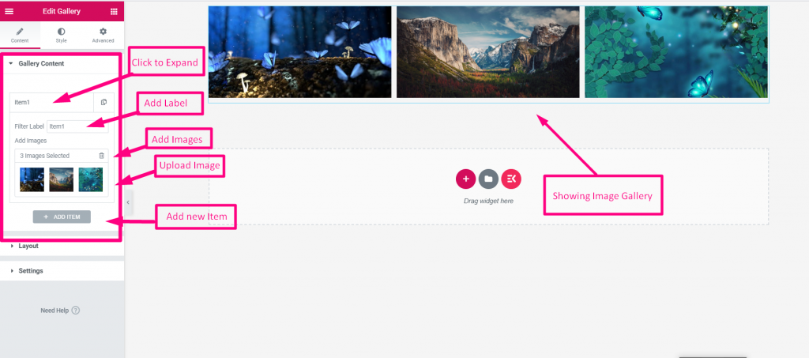Click the Need Help link
This screenshot has height=358, width=809.
point(55,311)
